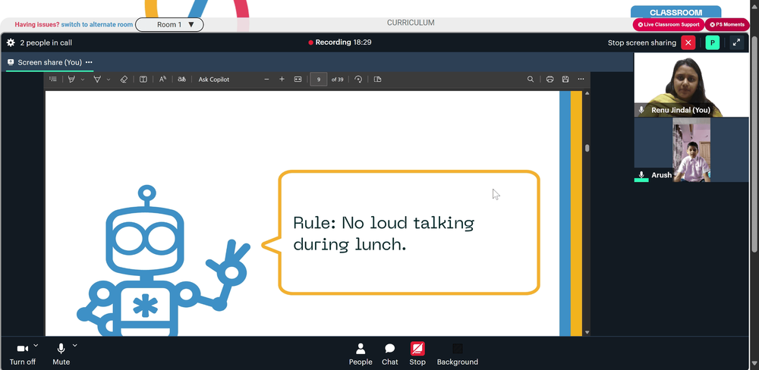Click the PDF rotate page icon
The height and width of the screenshot is (370, 759).
[x=358, y=80]
